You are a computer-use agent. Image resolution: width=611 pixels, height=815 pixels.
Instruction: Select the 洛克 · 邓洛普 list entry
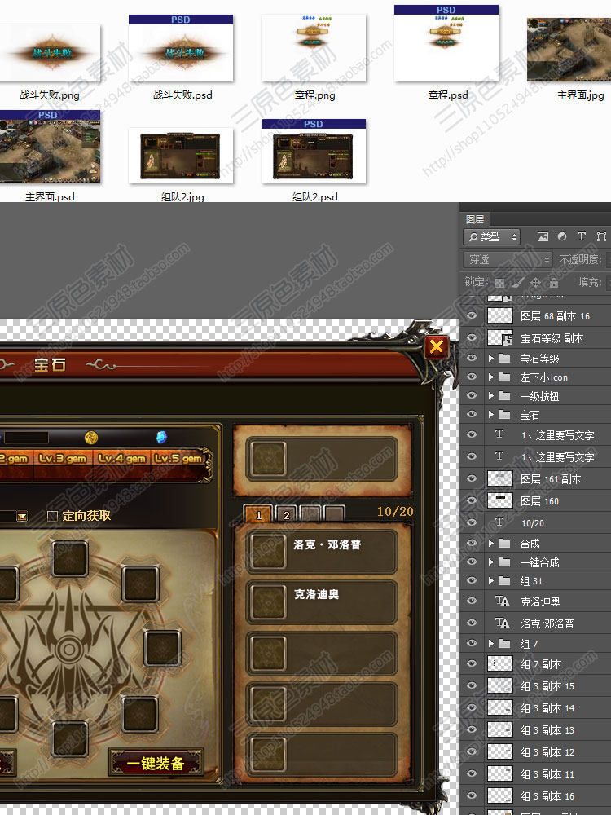[321, 552]
